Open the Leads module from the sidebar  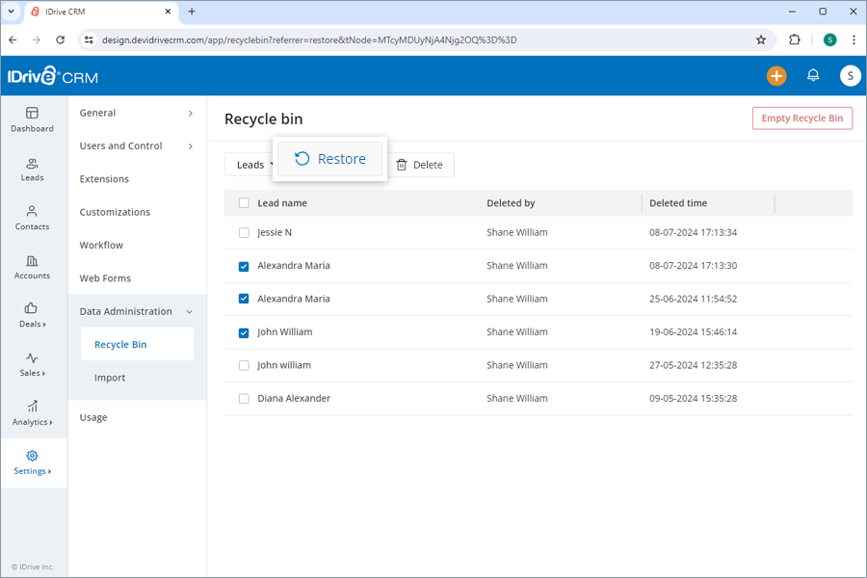[x=32, y=170]
